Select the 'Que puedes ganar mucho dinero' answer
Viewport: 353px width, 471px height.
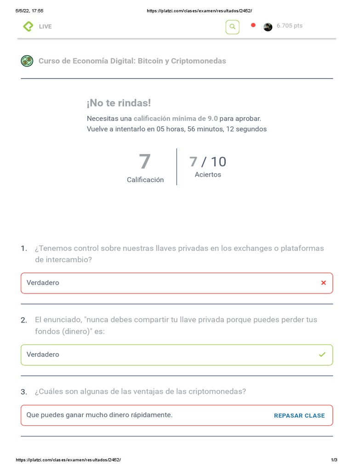pos(99,415)
